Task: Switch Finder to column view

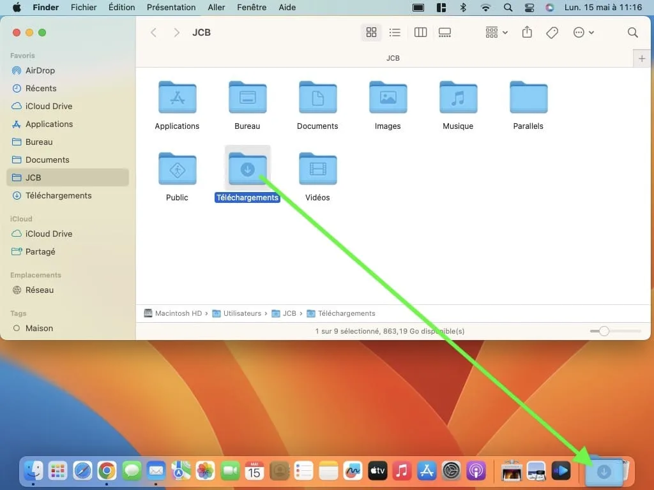Action: tap(420, 33)
